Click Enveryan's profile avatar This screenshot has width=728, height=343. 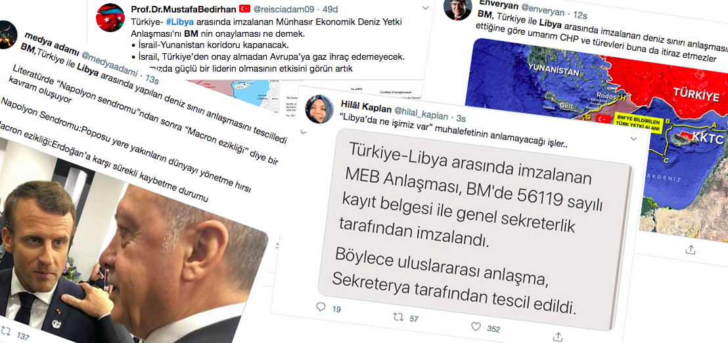tap(458, 9)
